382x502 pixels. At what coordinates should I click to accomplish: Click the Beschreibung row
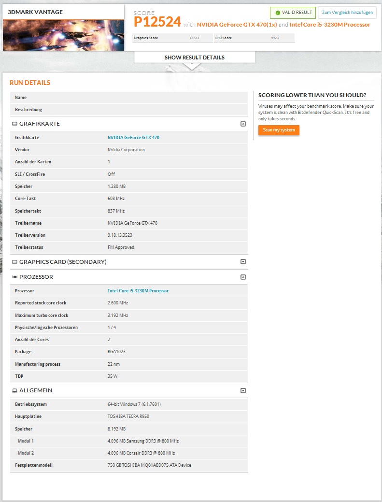[x=129, y=110]
